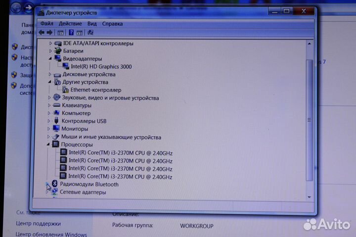356x237 pixels.
Task: Expand the Компьютер node
Action: coord(49,113)
